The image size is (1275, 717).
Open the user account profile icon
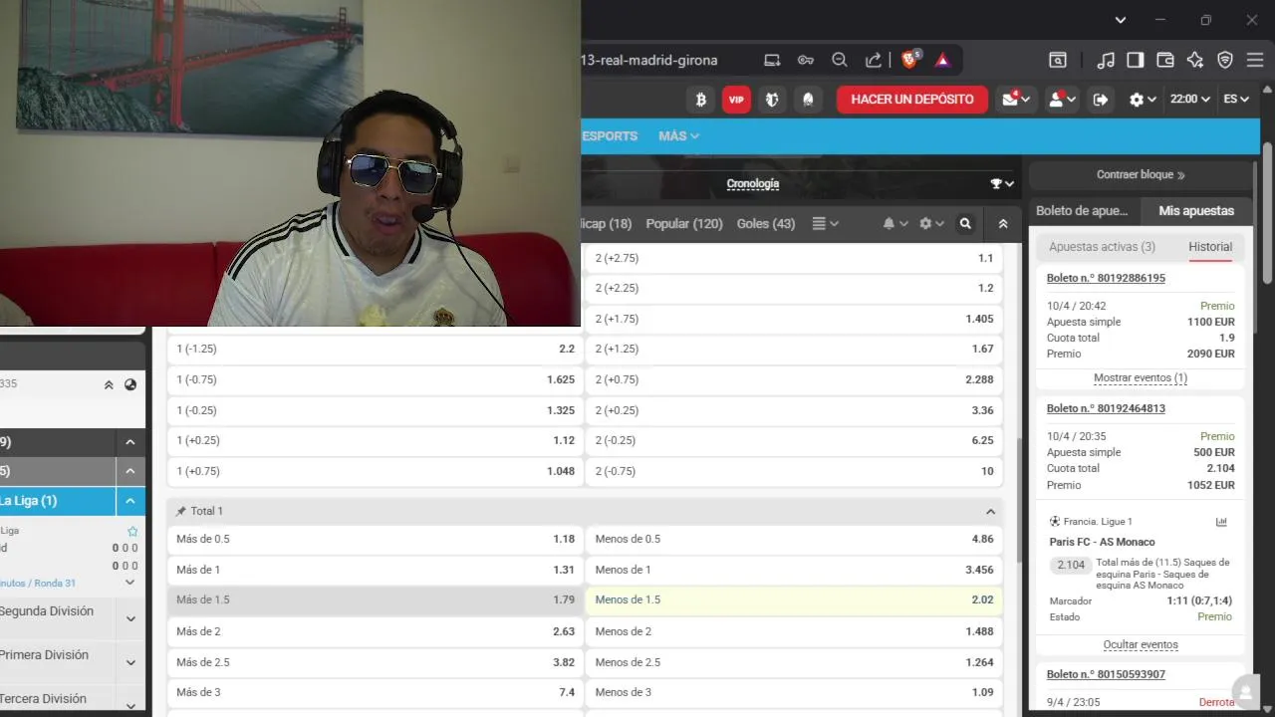pos(1062,100)
